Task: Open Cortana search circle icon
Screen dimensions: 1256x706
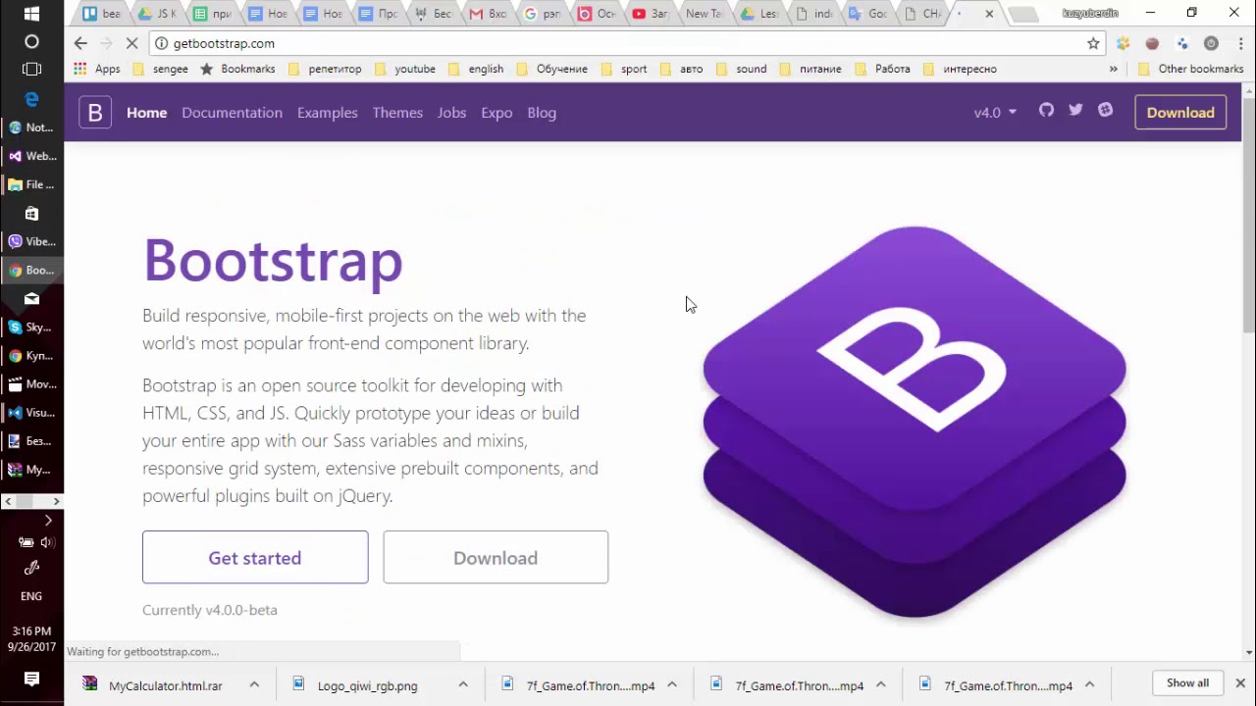Action: (31, 41)
